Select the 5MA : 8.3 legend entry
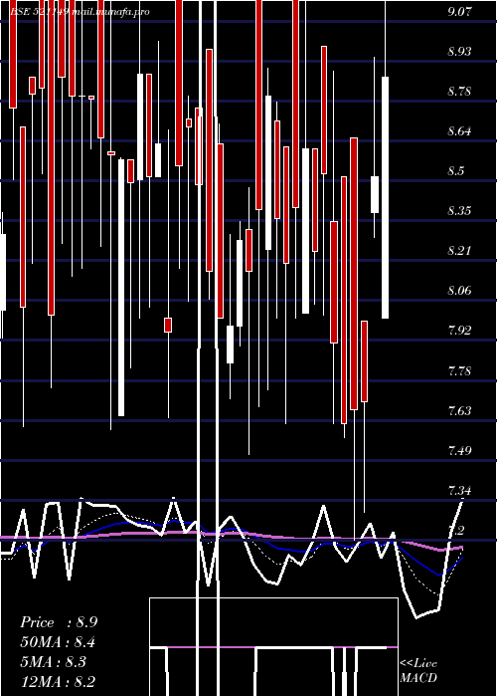Image resolution: width=497 pixels, height=697 pixels. tap(54, 662)
